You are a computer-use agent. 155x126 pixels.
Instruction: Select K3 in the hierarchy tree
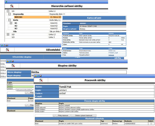click(16, 29)
